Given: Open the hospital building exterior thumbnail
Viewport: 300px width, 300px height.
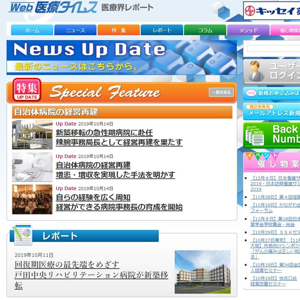Looking at the screenshot, I should point(32,134).
